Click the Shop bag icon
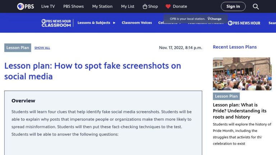 coord(145,6)
